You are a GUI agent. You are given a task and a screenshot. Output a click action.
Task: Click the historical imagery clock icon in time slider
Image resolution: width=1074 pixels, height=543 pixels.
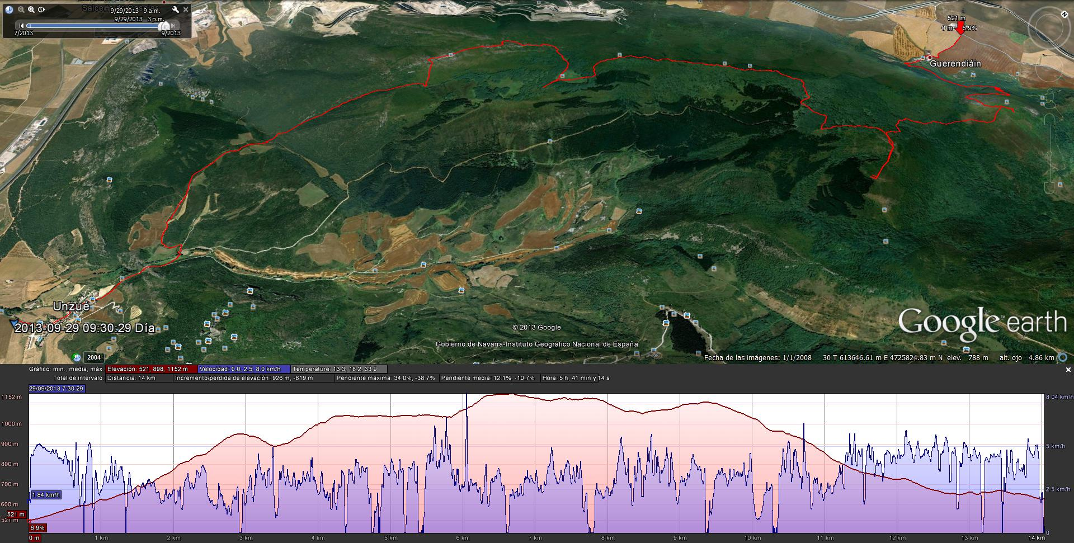pyautogui.click(x=9, y=10)
